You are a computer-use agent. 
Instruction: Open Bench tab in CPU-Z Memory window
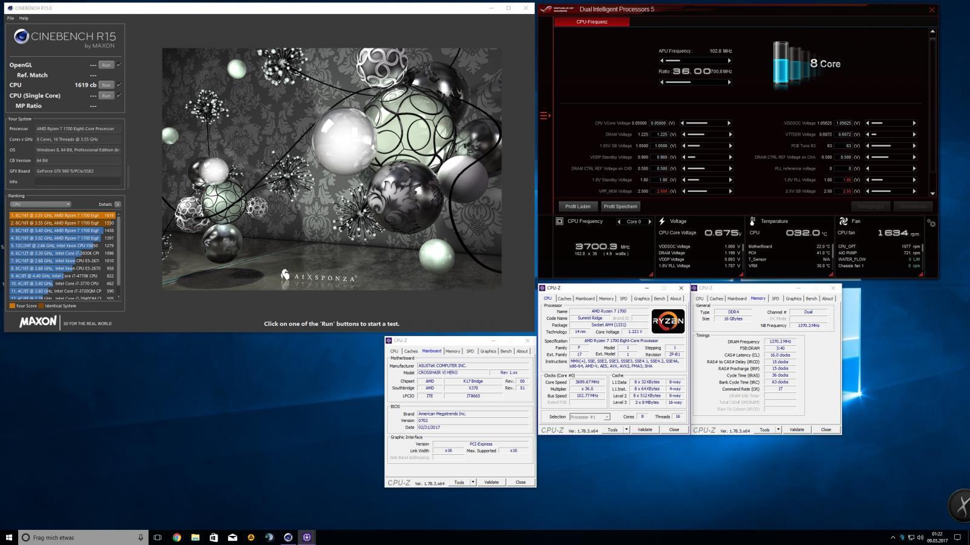pyautogui.click(x=811, y=299)
